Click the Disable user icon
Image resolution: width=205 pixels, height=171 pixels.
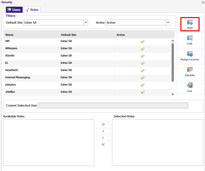click(x=189, y=69)
